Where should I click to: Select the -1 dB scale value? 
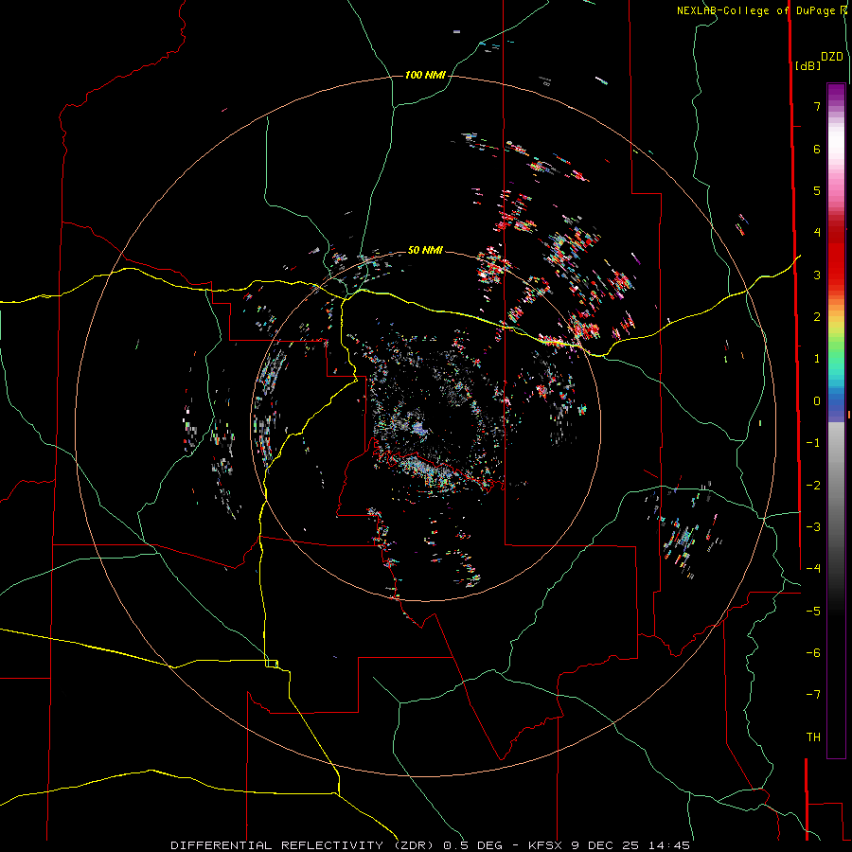click(813, 443)
